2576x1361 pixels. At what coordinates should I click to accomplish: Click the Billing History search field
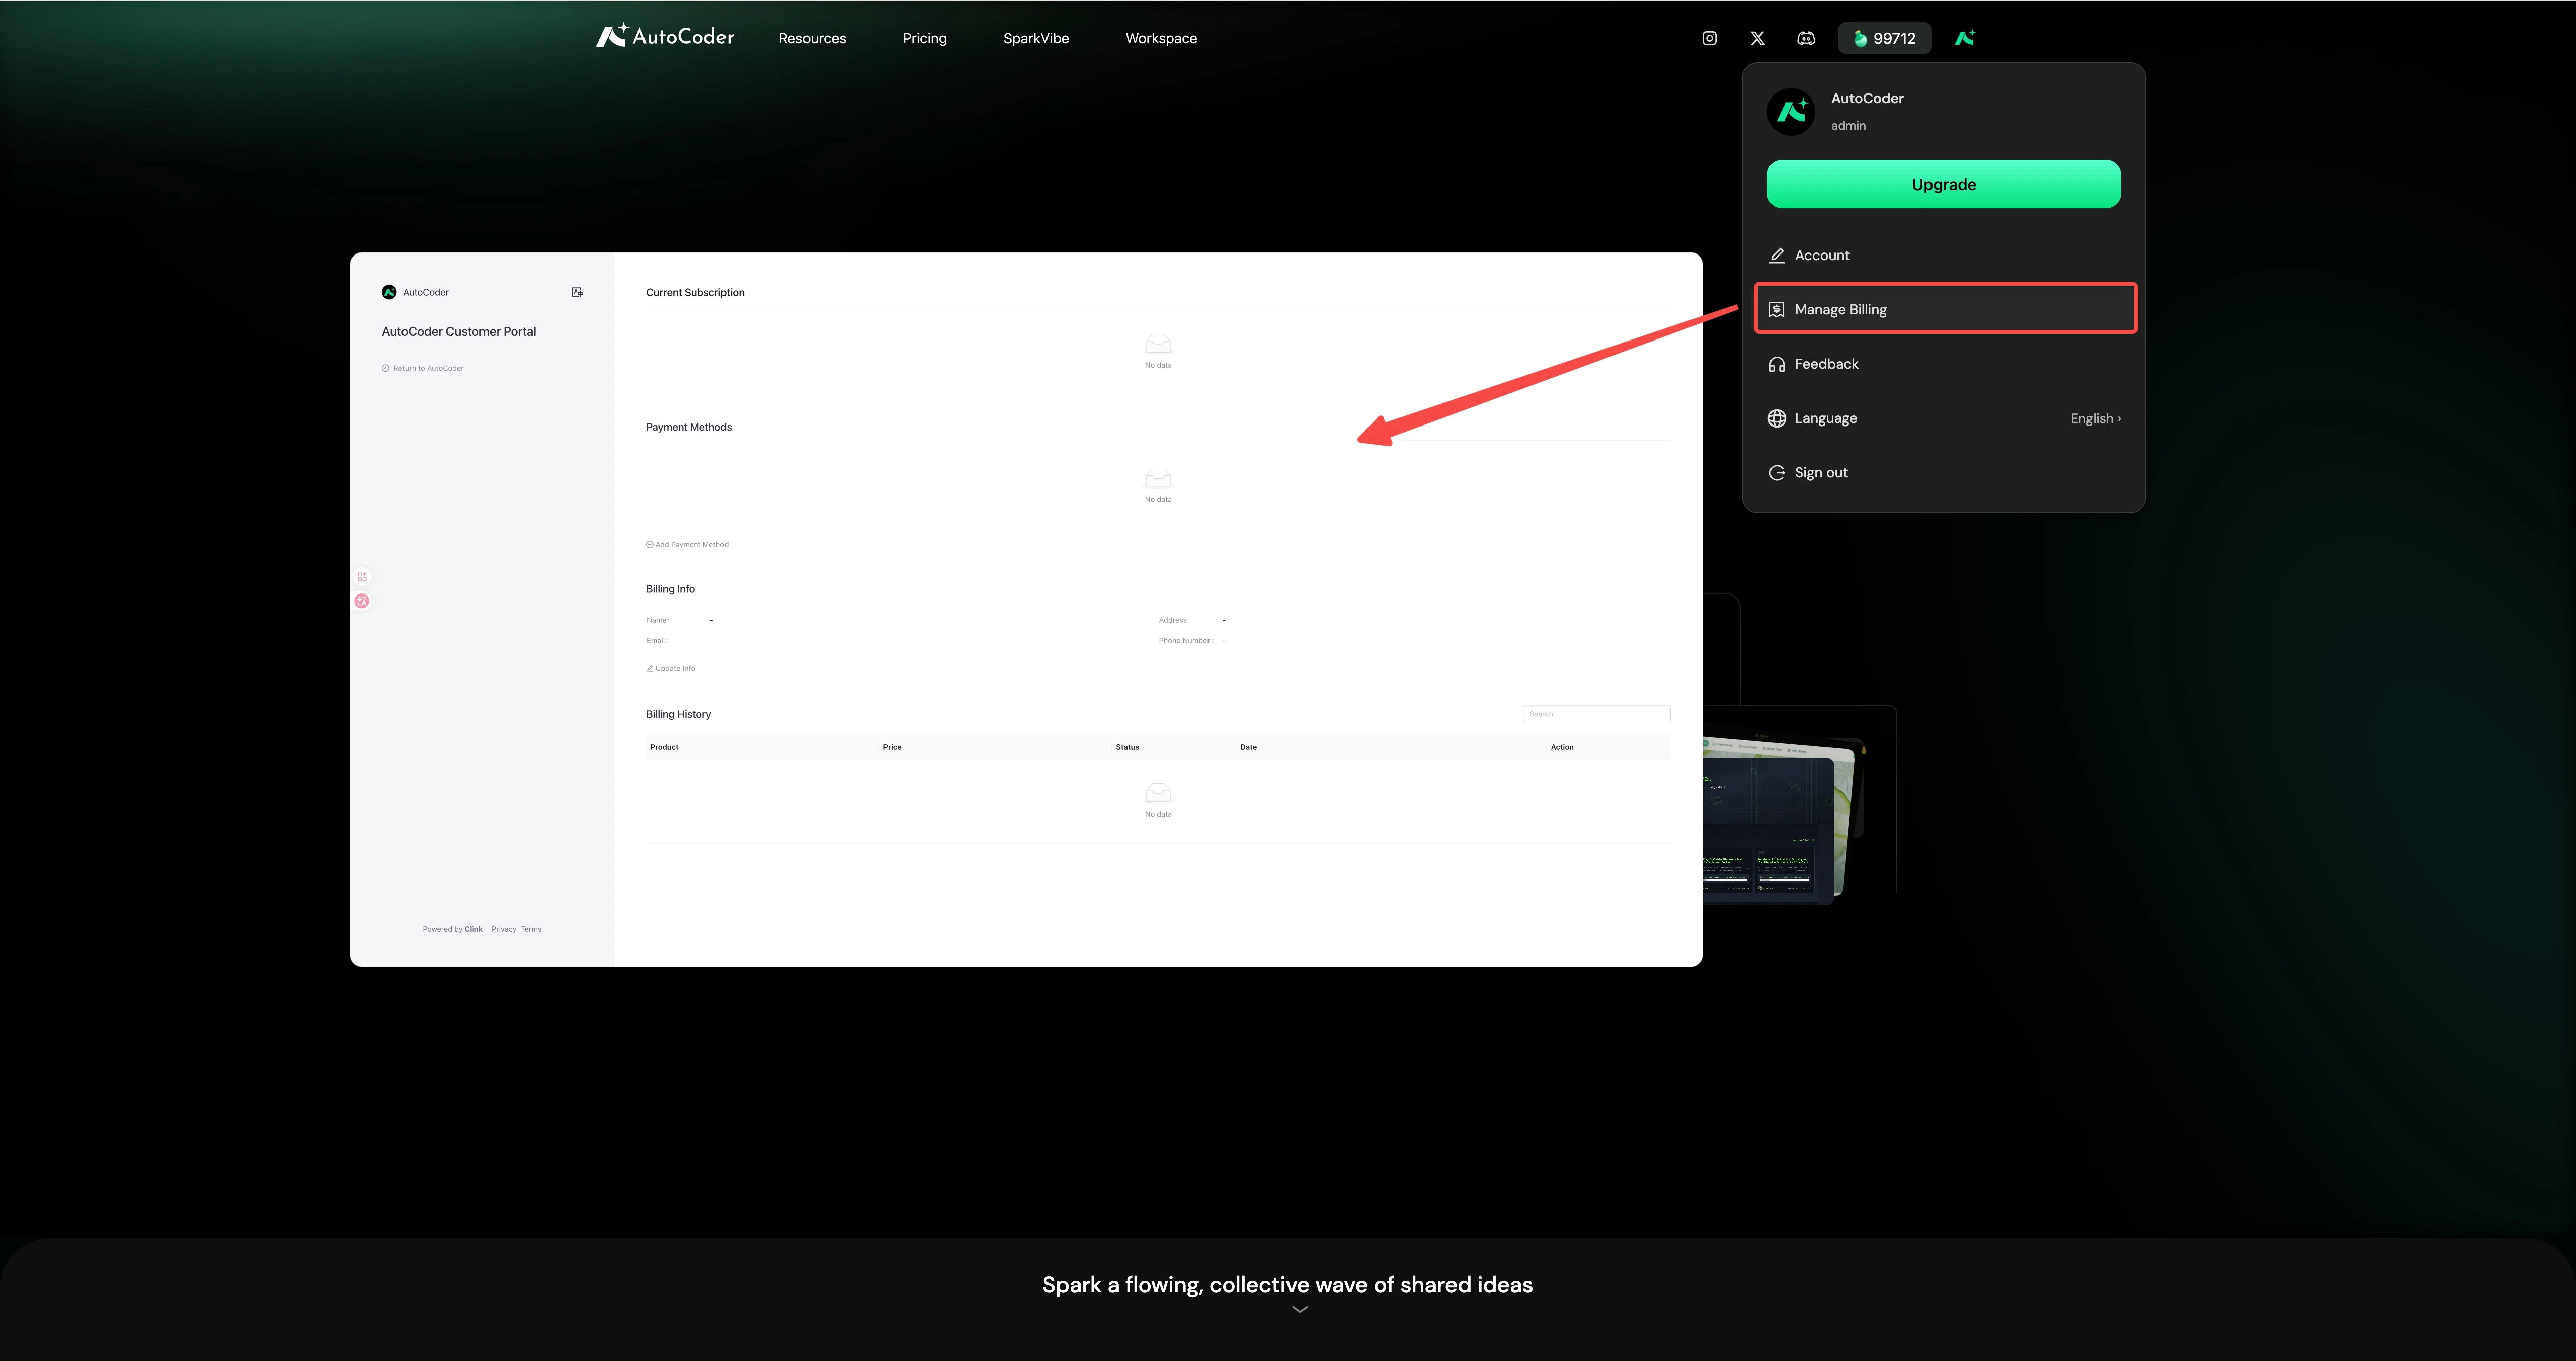pyautogui.click(x=1596, y=714)
